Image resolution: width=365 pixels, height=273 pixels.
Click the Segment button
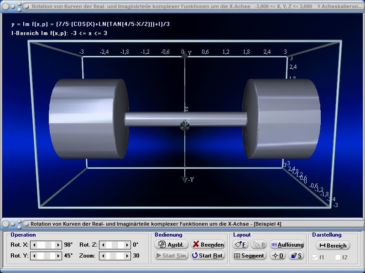(x=249, y=256)
